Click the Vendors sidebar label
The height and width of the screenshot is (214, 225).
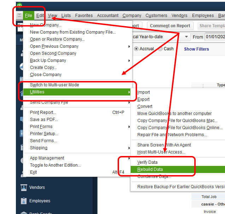coord(37,187)
